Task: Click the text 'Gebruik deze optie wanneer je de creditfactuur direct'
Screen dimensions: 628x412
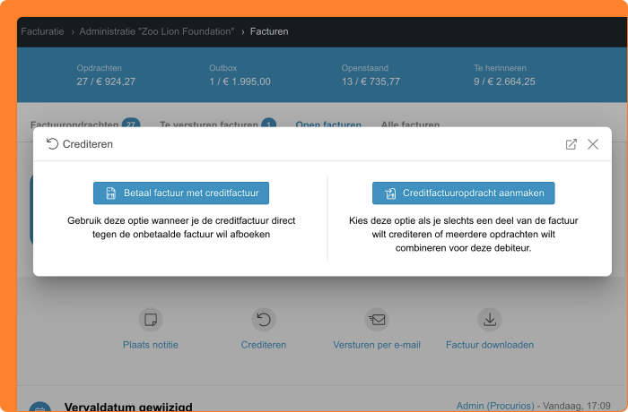Action: point(181,221)
